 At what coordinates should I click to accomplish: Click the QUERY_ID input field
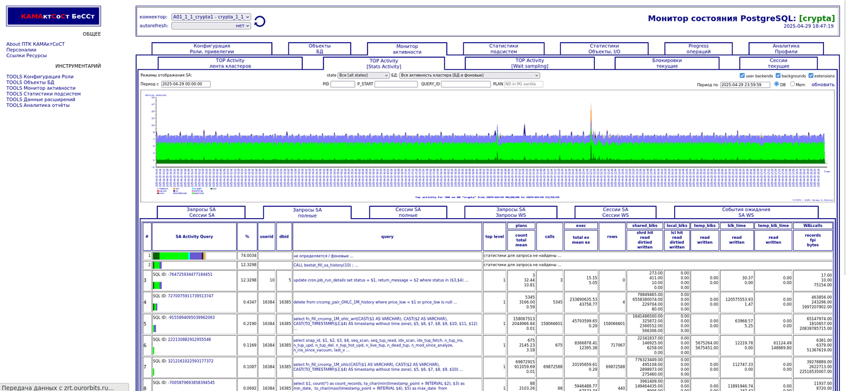point(465,84)
